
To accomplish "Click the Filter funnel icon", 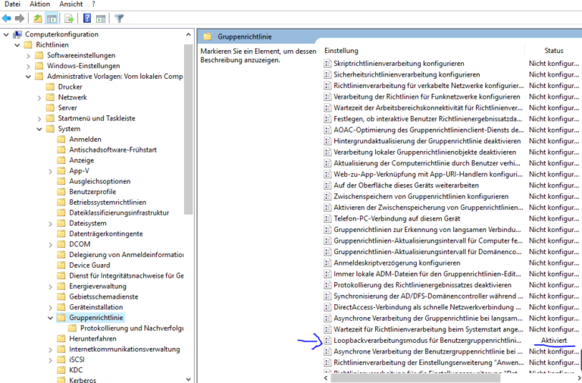I will [119, 18].
